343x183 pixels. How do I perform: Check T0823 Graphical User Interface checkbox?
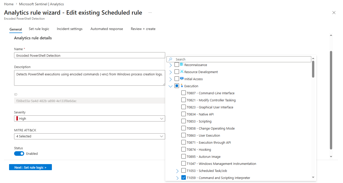[x=184, y=107]
